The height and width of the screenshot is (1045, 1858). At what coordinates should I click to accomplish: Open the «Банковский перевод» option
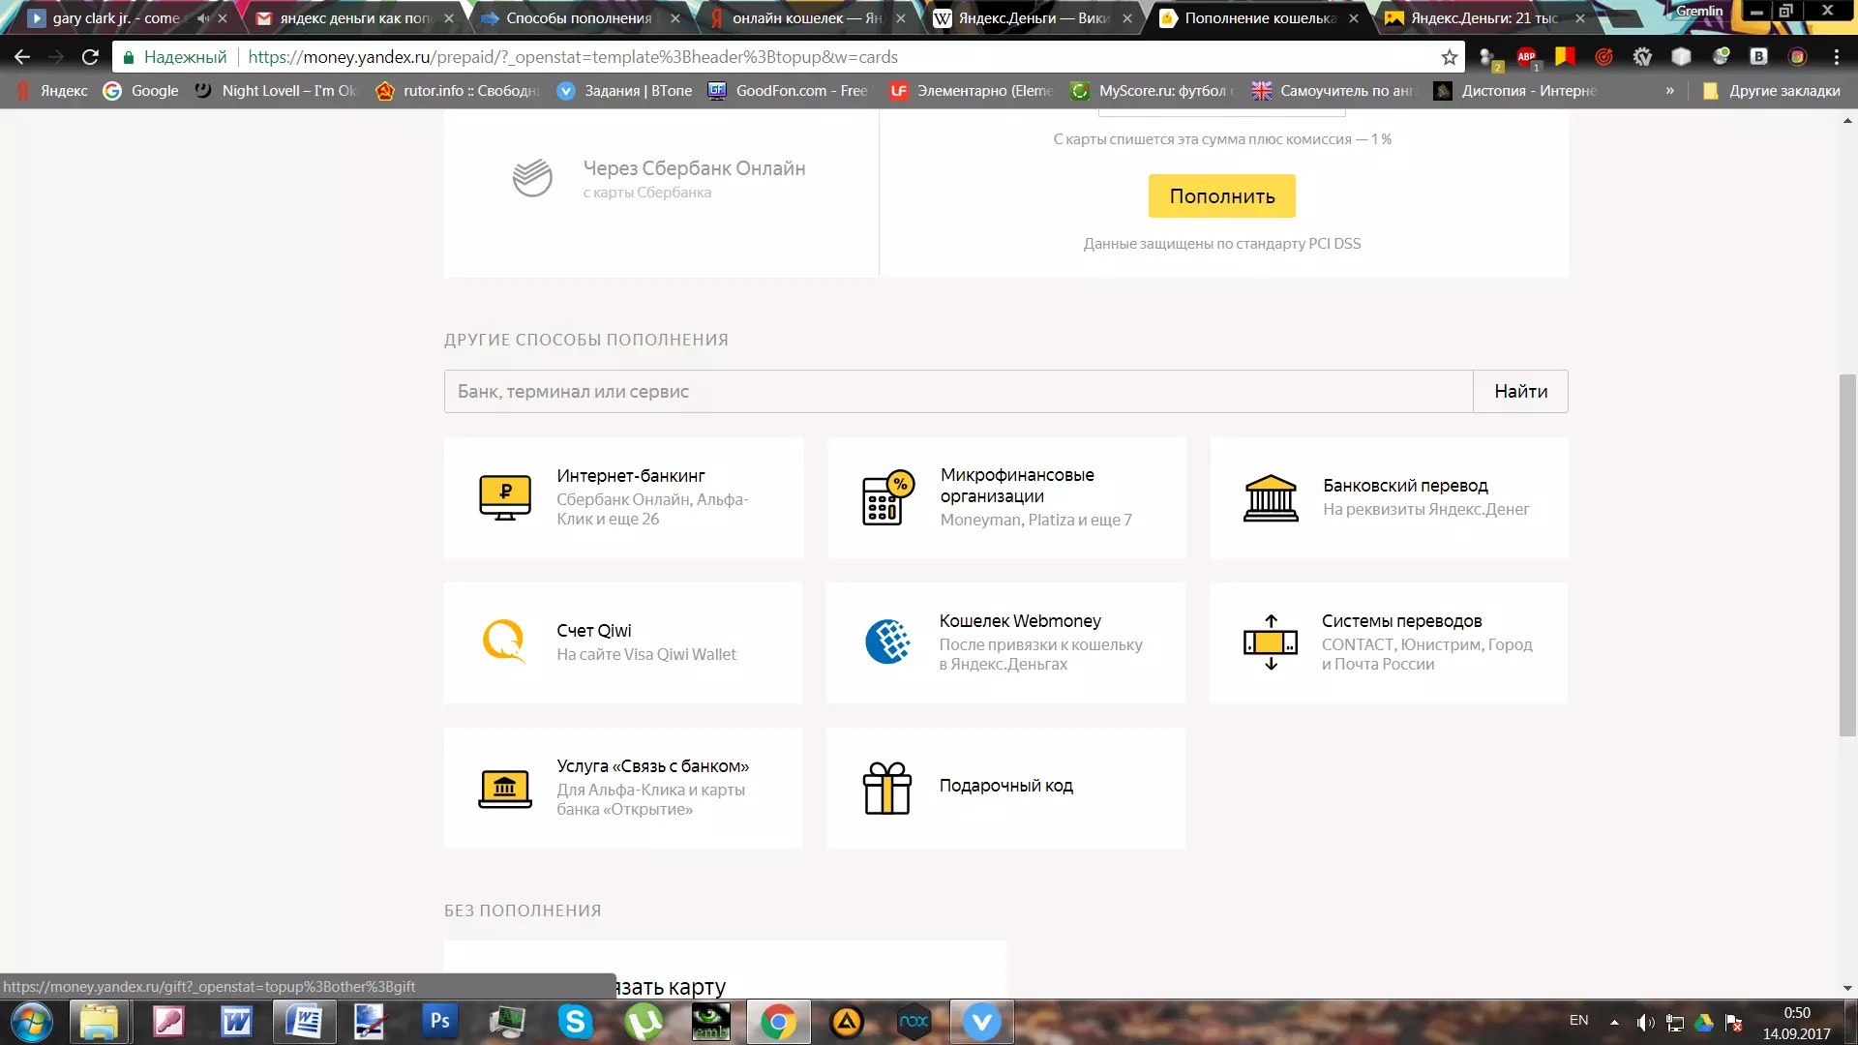point(1389,497)
